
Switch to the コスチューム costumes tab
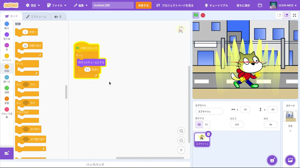click(x=36, y=16)
